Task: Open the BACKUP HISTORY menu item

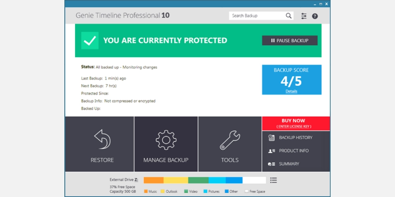Action: [x=296, y=138]
